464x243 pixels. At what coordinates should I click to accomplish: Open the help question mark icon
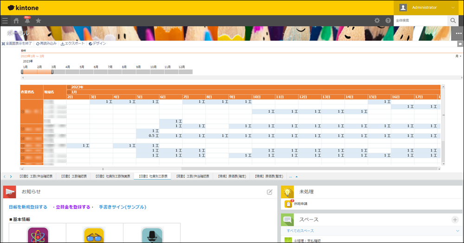coord(388,20)
